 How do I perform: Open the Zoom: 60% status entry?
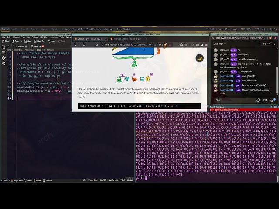(x=93, y=180)
